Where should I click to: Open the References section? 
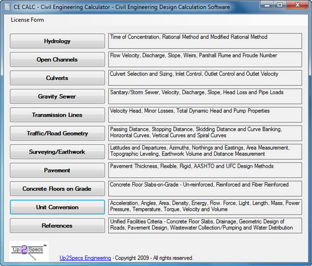(57, 225)
